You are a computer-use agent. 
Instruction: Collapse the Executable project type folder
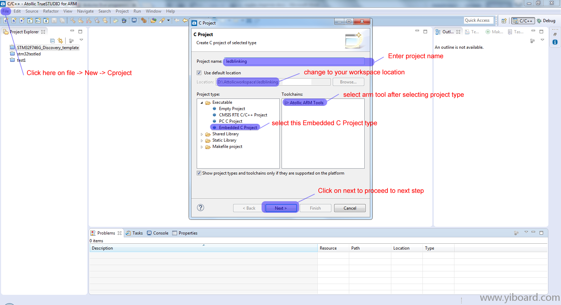(202, 103)
